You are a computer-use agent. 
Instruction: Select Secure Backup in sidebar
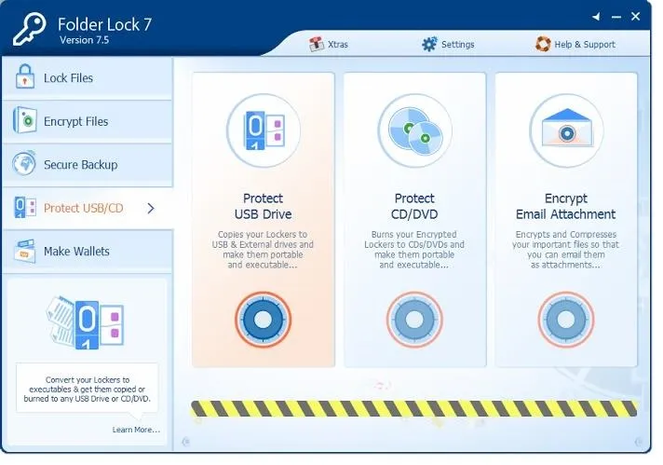point(88,165)
